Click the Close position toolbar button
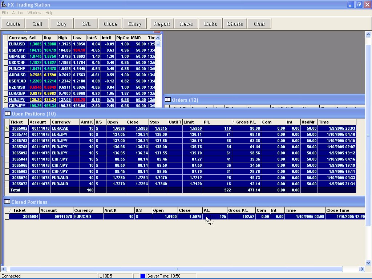372x279 pixels. [x=110, y=24]
